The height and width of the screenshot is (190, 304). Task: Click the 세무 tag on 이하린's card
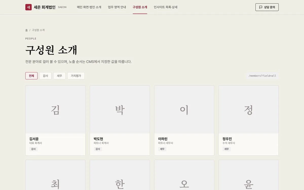pyautogui.click(x=162, y=149)
